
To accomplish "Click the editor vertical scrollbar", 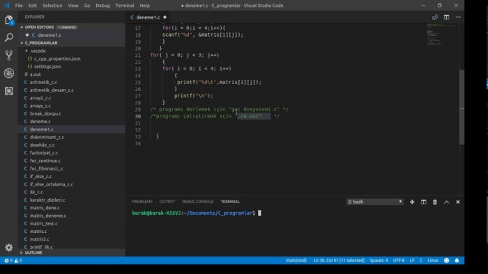I will [x=462, y=107].
